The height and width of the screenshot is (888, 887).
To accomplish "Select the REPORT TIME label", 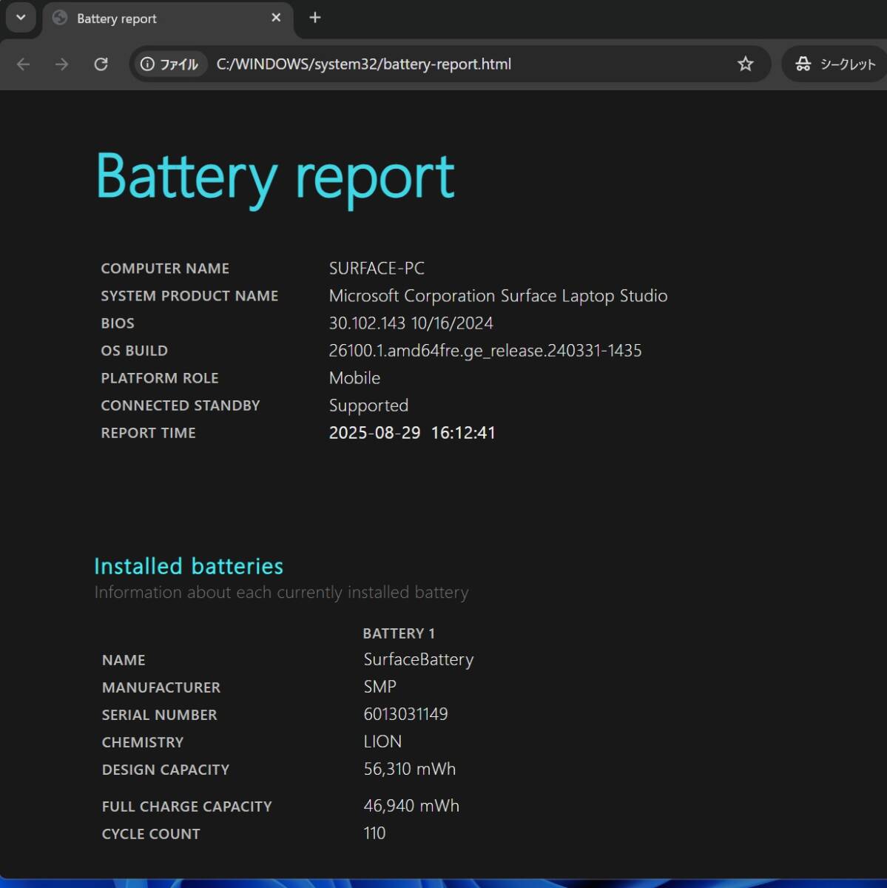I will point(148,433).
